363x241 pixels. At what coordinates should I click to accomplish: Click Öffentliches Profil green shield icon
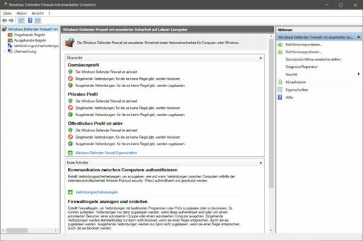[70, 130]
